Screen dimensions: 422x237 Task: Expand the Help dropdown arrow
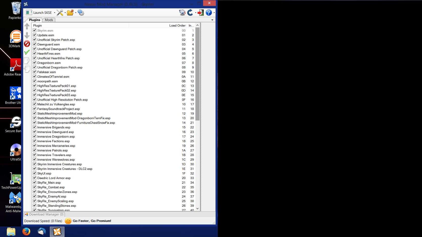(x=214, y=13)
